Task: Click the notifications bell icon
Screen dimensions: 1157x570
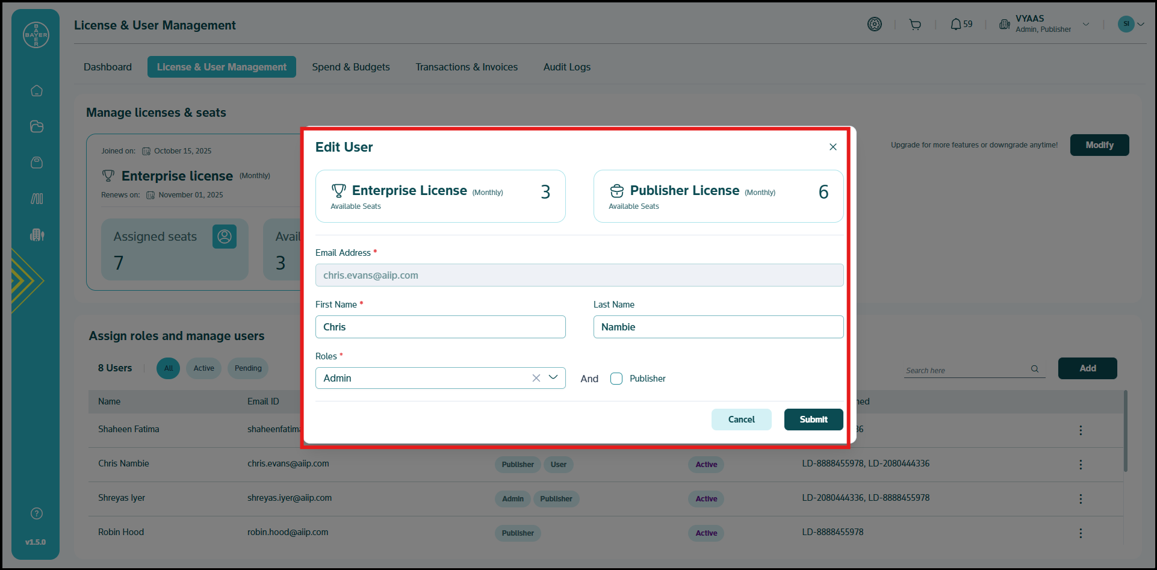Action: (955, 25)
